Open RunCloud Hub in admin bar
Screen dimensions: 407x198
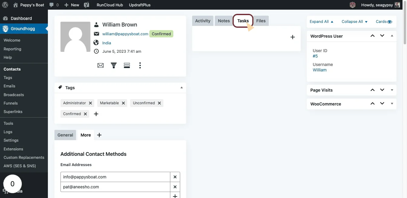pyautogui.click(x=110, y=5)
